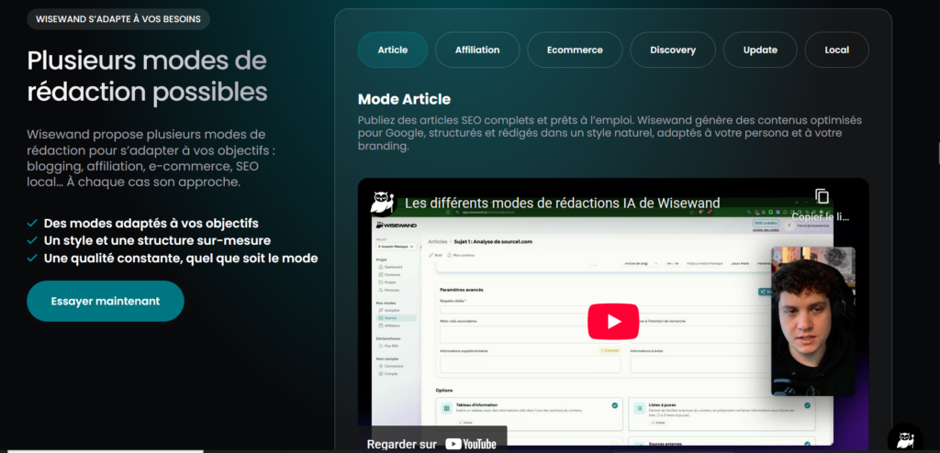Play the YouTube video

pos(613,322)
